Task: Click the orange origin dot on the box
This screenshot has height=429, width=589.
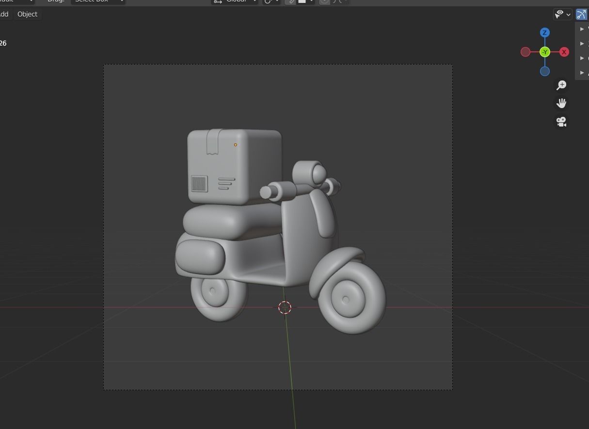Action: click(x=236, y=144)
